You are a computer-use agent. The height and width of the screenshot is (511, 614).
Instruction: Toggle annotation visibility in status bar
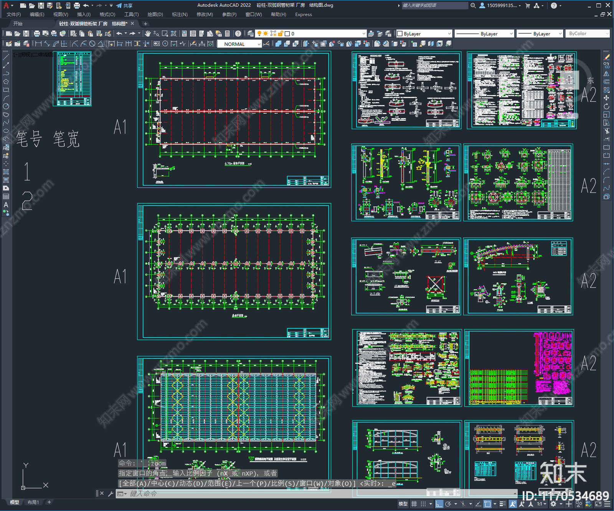pos(513,504)
